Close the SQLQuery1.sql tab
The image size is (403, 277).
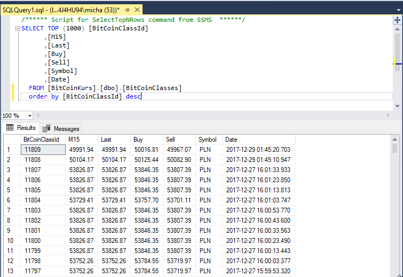pos(137,10)
